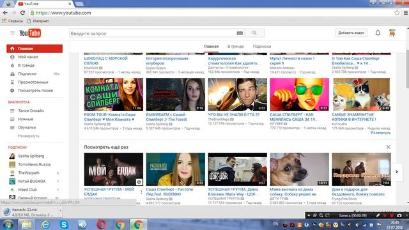Click the YouTube logo

(x=30, y=33)
